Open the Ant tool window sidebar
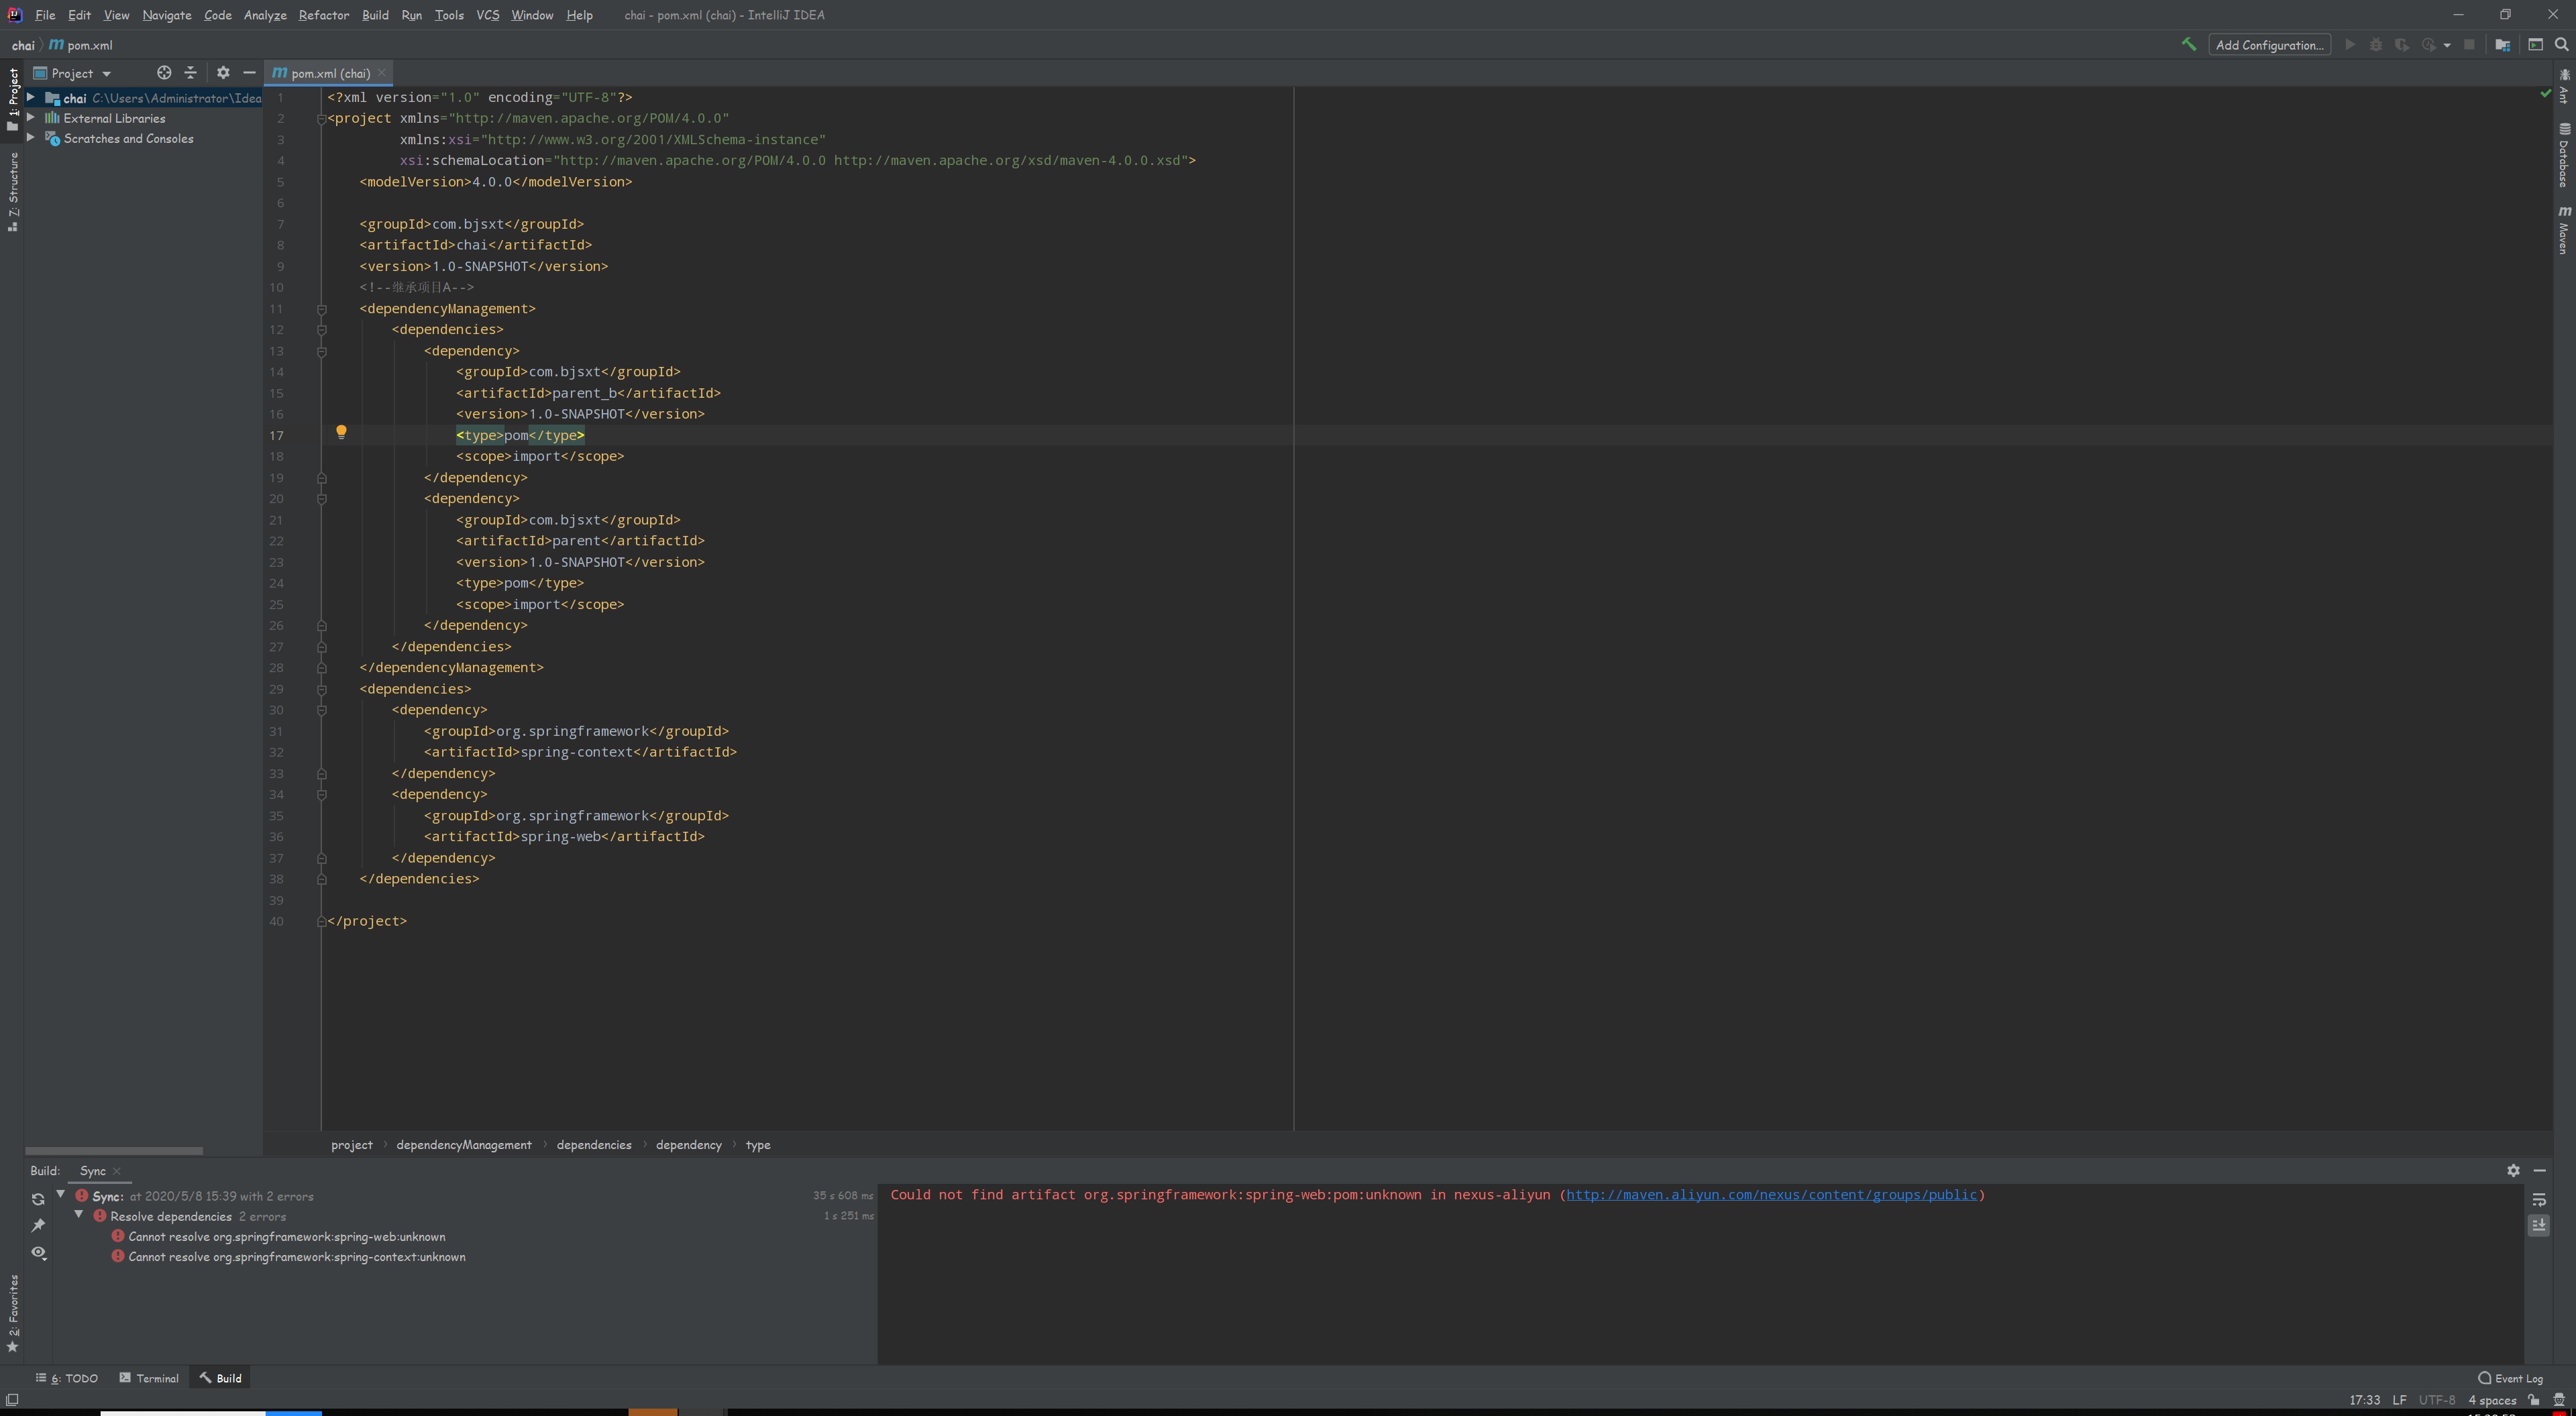This screenshot has width=2576, height=1416. pos(2565,86)
